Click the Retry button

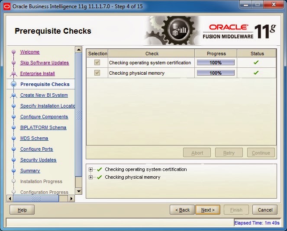coord(229,153)
